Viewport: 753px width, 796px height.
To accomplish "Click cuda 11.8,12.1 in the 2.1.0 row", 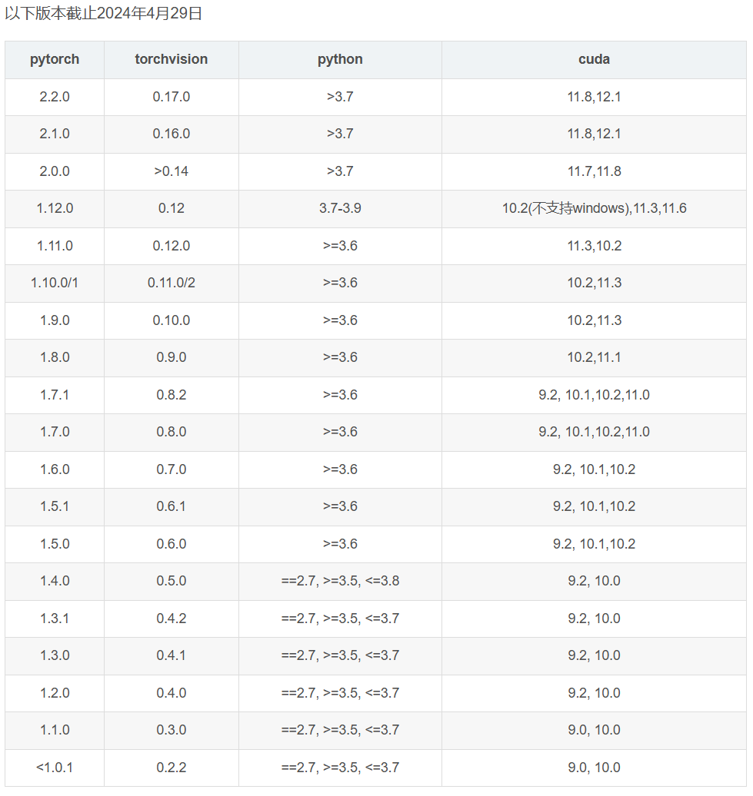I will [594, 134].
